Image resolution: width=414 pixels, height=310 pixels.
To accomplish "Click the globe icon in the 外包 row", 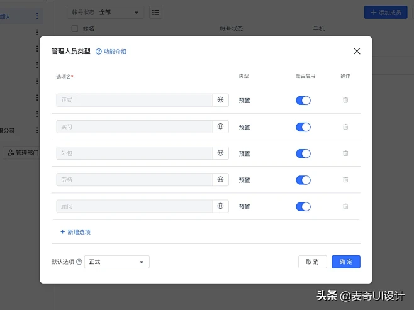I will 220,153.
